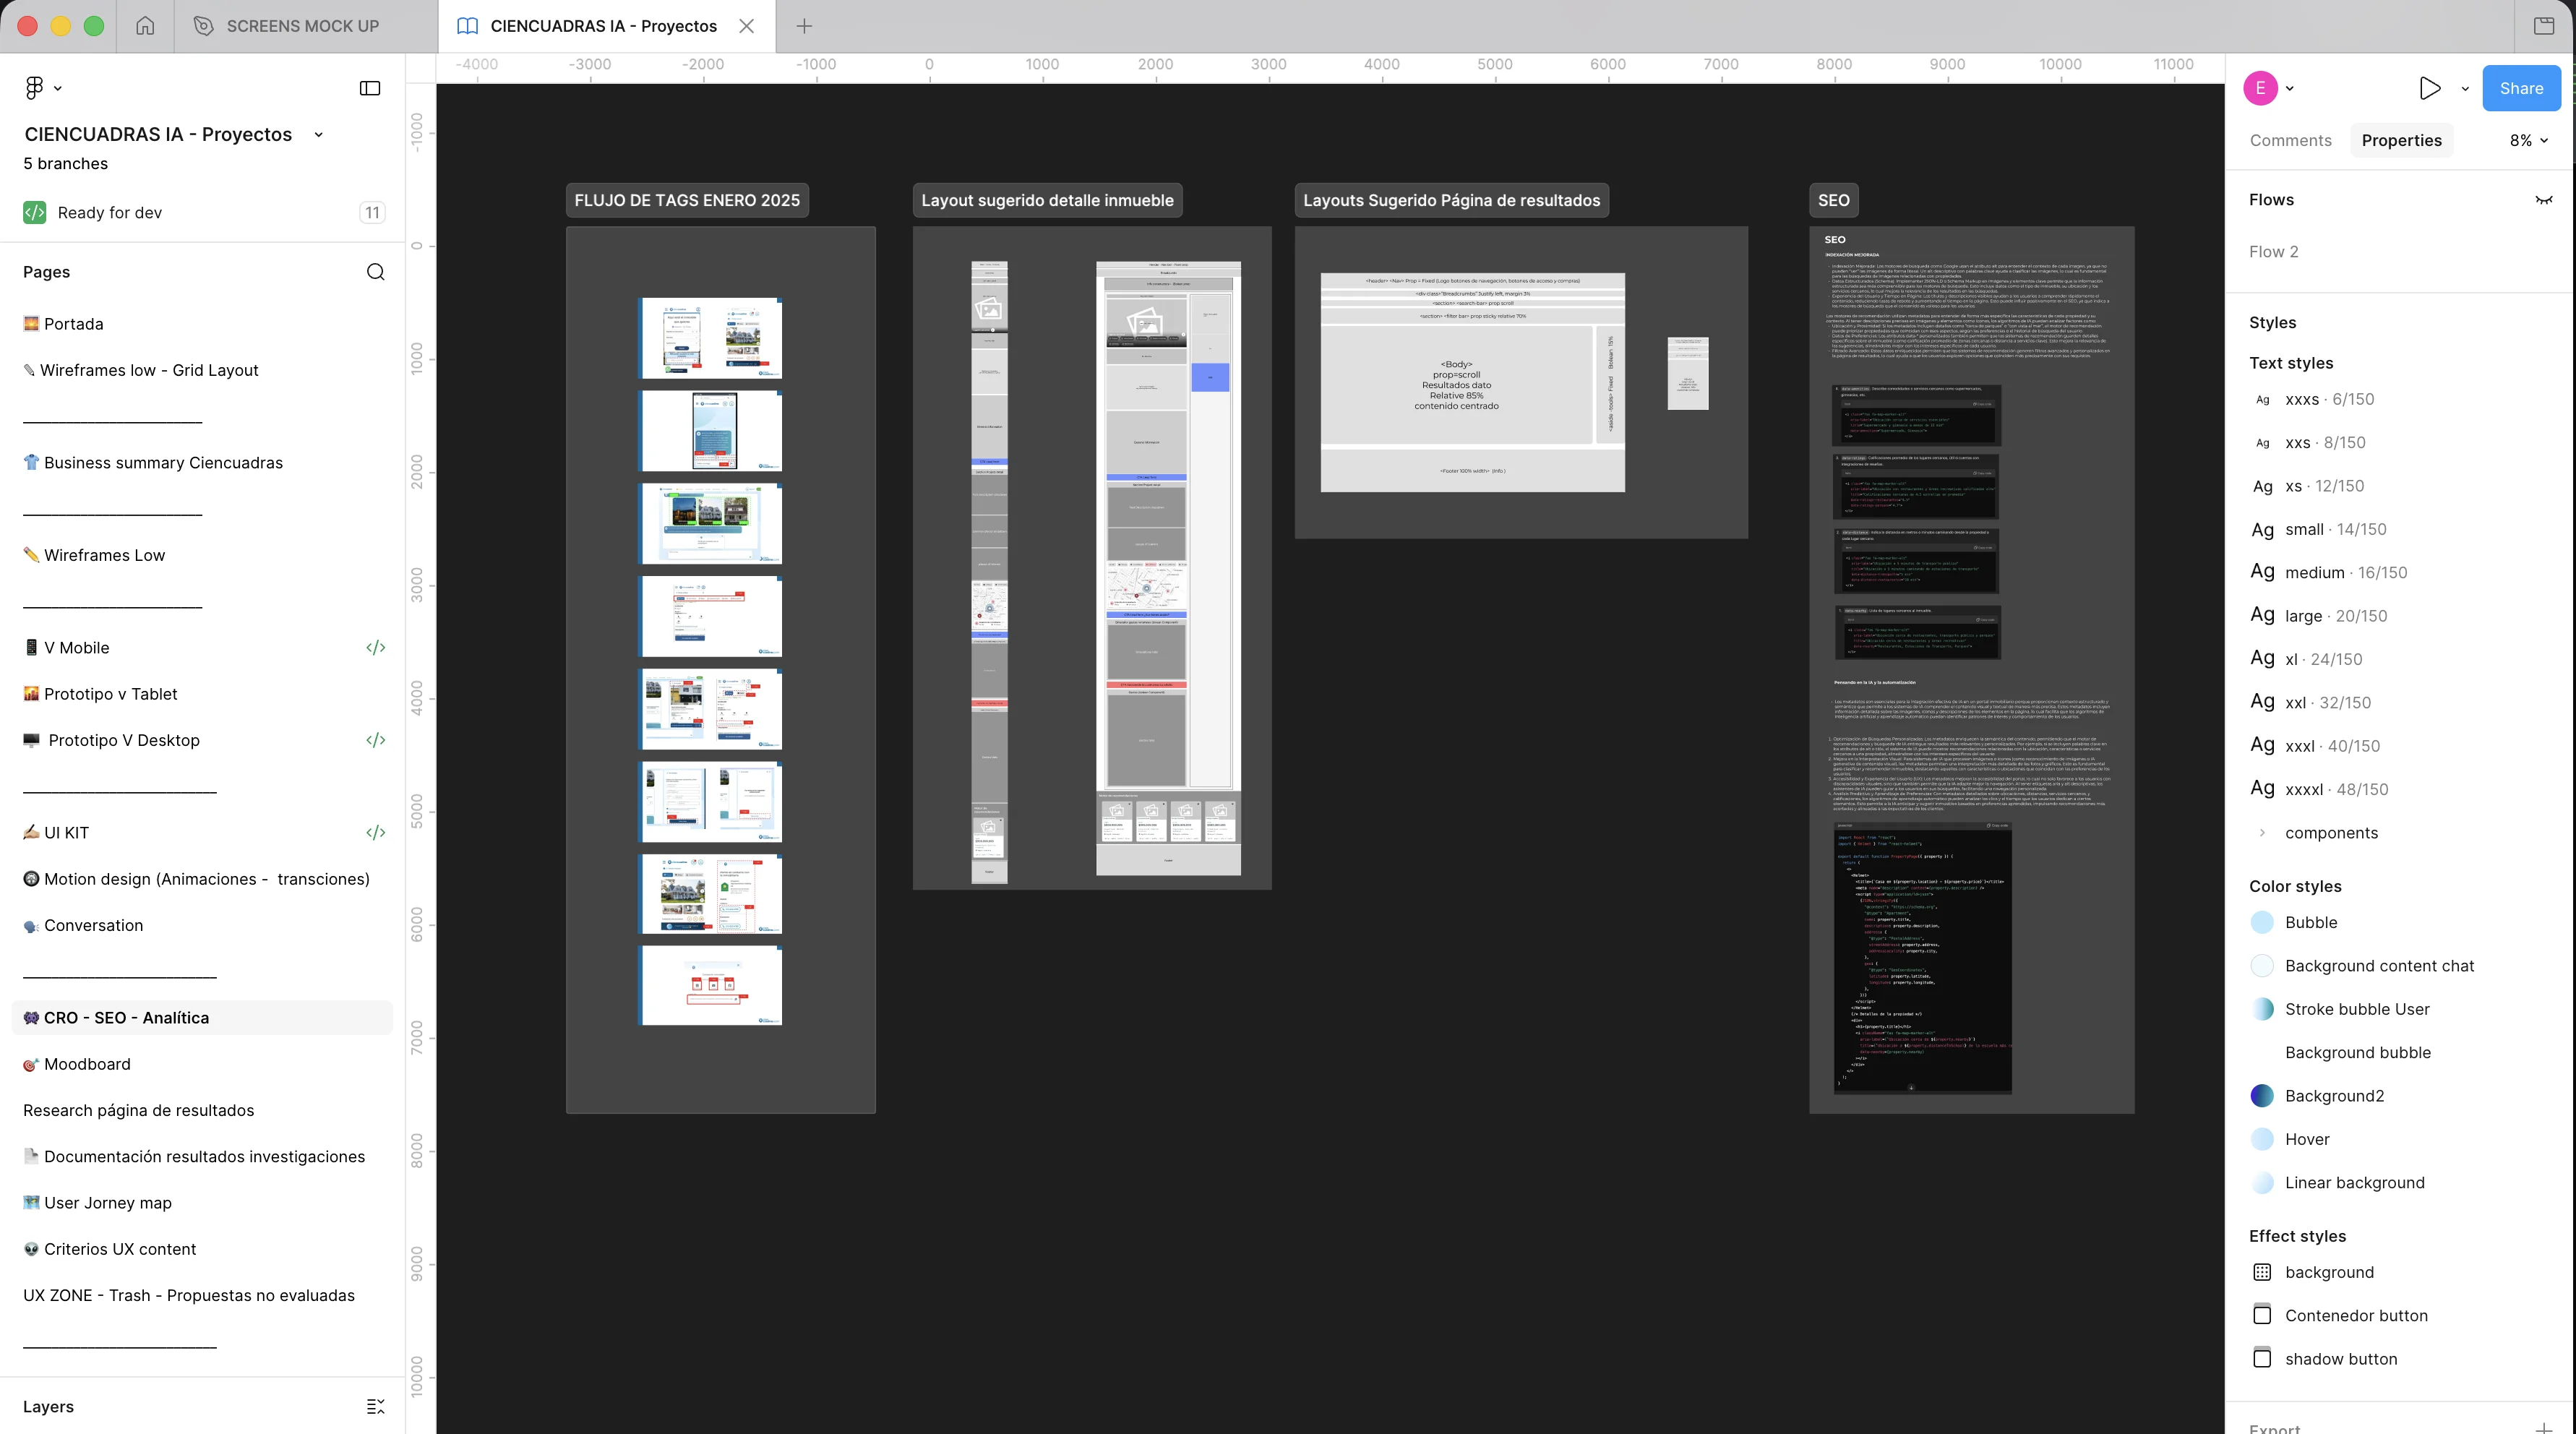
Task: Open the Prototipo v Tablet page
Action: click(x=203, y=694)
